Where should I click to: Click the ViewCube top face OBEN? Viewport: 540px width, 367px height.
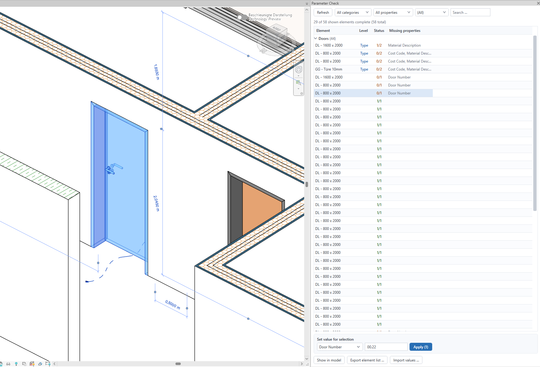point(277,29)
